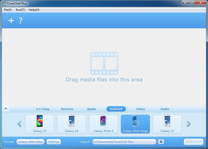Select the Galaxy S5 device preset
This screenshot has height=149, width=208.
pos(40,124)
